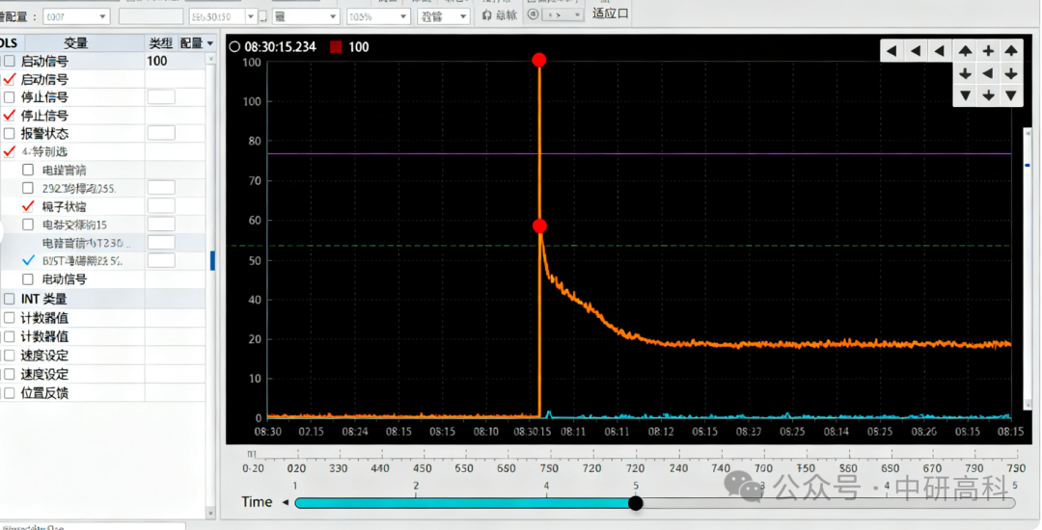Viewport: 1042px width, 530px height.
Task: Click the 类型 column header
Action: 161,43
